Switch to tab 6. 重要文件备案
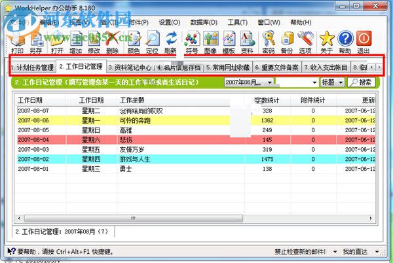 click(276, 67)
